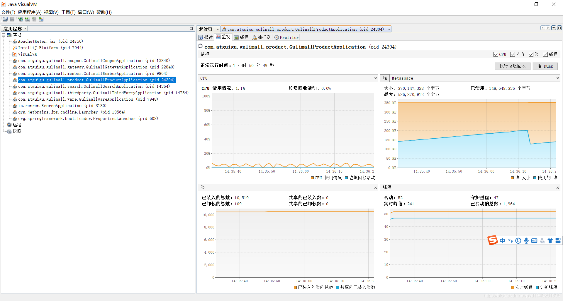
Task: Uncheck the 类 checkbox
Action: (531, 54)
